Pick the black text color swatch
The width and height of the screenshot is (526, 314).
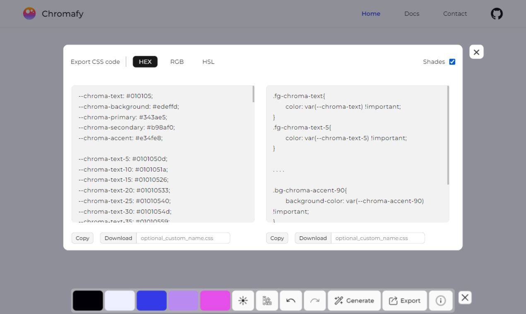tap(88, 300)
